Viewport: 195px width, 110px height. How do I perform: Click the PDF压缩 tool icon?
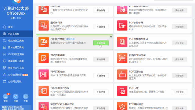(122, 91)
